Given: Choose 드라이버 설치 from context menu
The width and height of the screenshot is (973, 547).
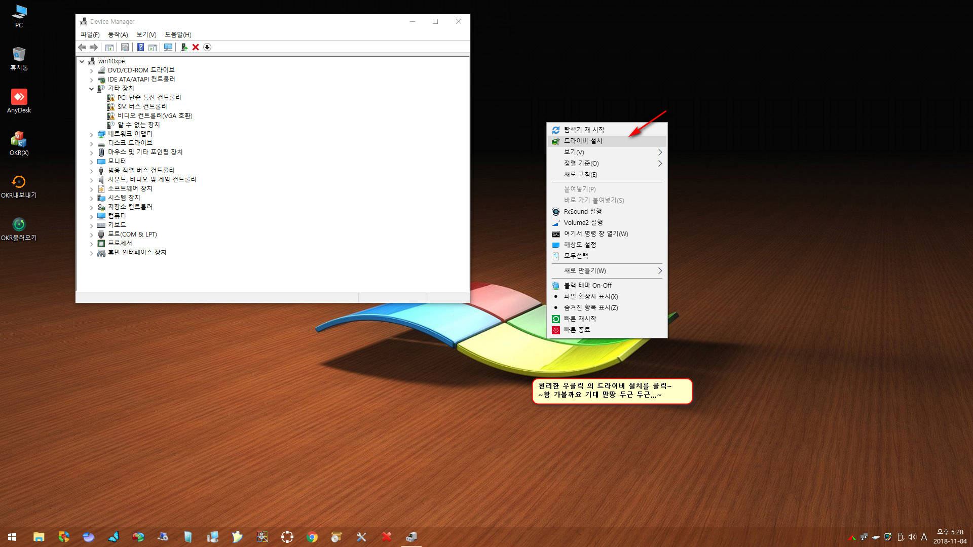Looking at the screenshot, I should tap(607, 141).
